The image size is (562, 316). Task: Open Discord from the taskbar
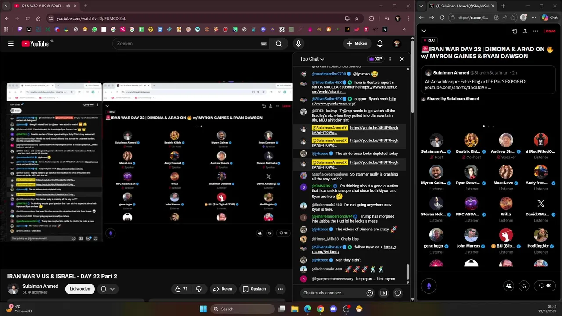333,309
